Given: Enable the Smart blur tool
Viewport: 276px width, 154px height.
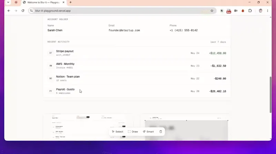Looking at the screenshot, I should [x=148, y=132].
